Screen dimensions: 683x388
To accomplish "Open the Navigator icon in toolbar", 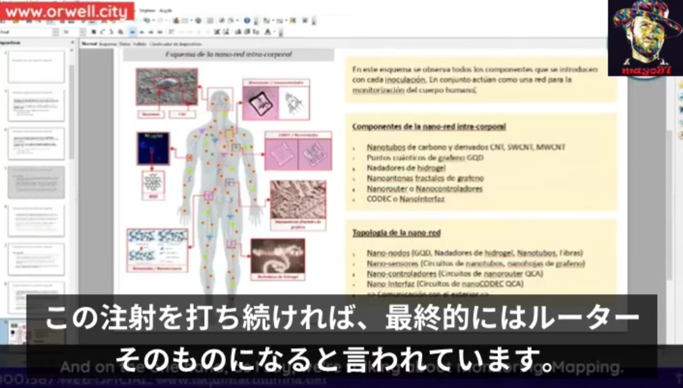I will (222, 20).
